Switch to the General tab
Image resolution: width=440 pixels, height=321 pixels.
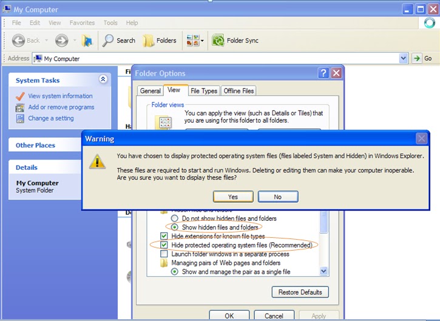pyautogui.click(x=150, y=91)
